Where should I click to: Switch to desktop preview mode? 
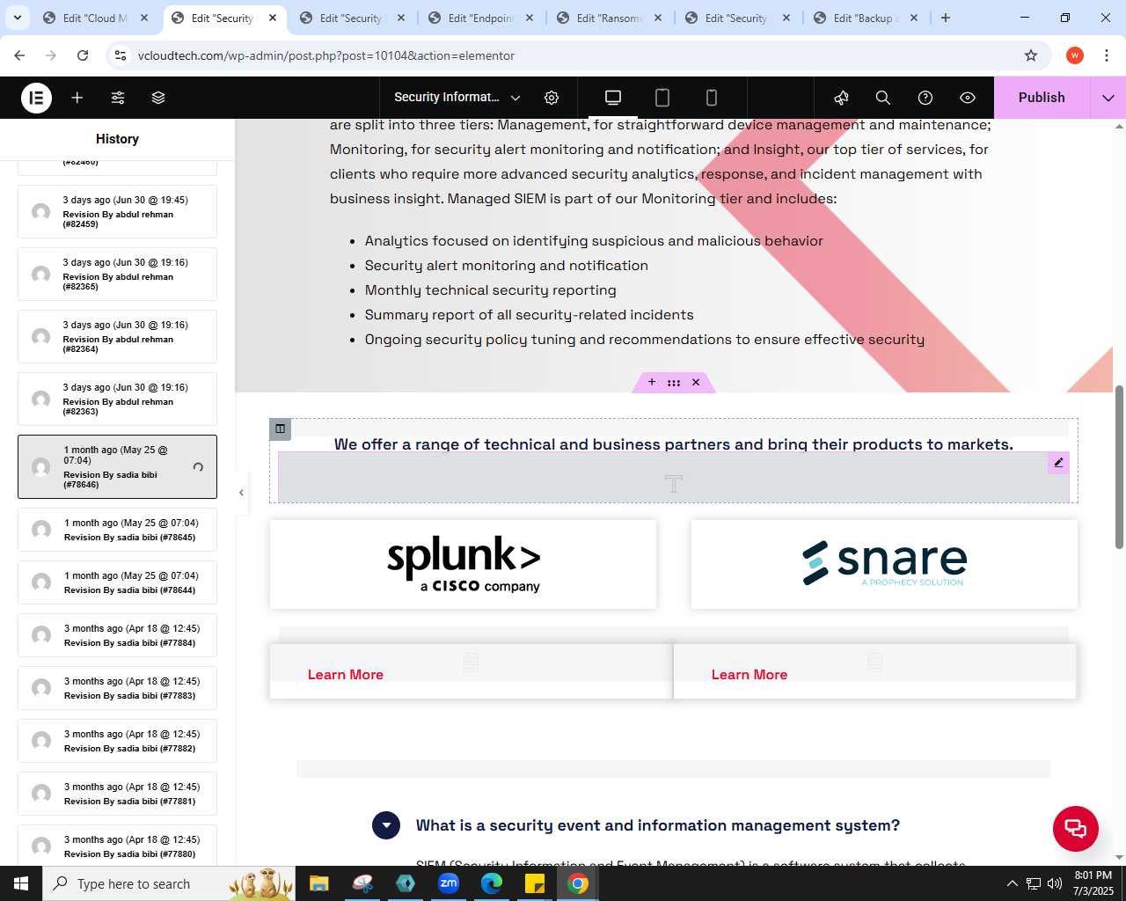613,98
